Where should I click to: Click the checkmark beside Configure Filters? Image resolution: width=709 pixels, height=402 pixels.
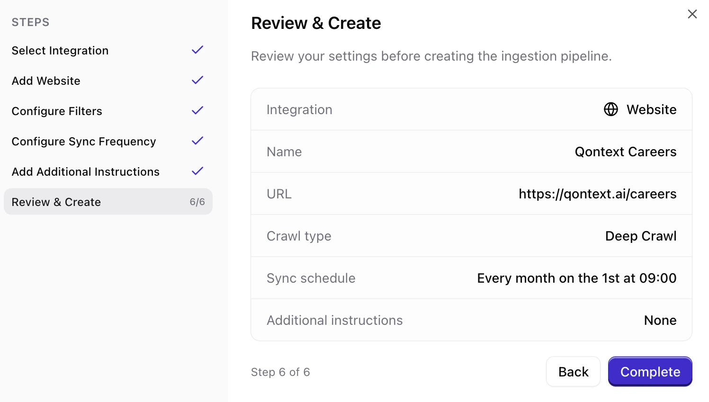pos(197,110)
